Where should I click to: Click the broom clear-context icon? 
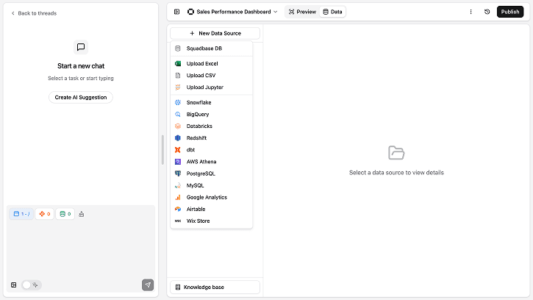click(82, 214)
